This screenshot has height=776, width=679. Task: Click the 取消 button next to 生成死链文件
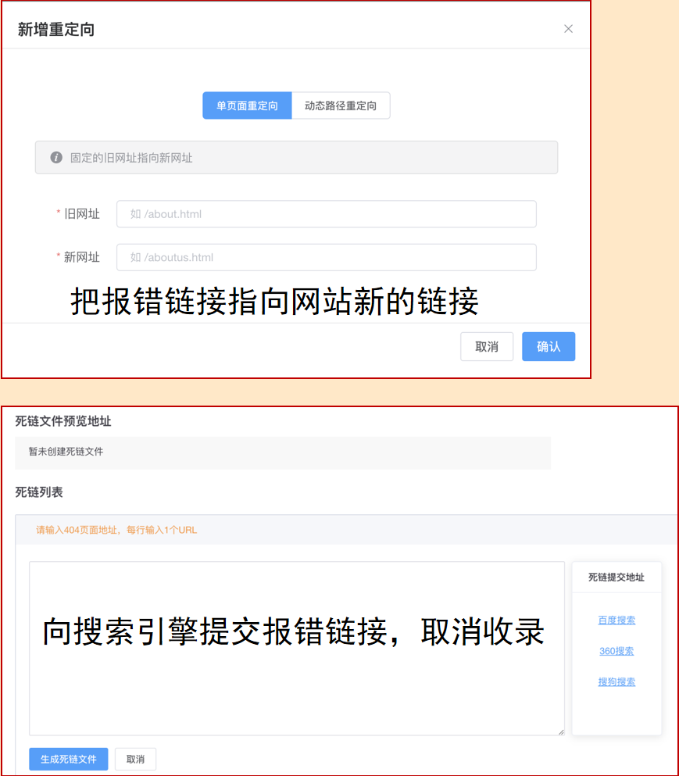click(x=135, y=759)
